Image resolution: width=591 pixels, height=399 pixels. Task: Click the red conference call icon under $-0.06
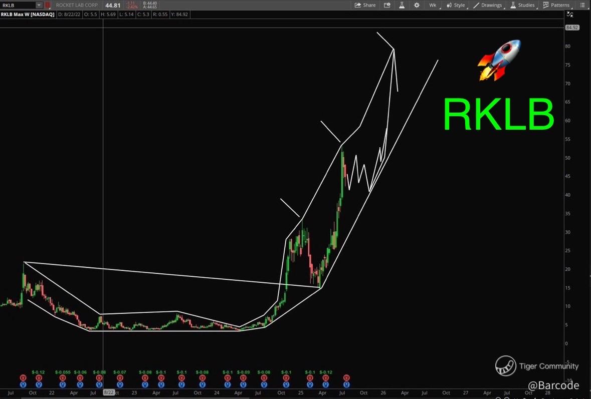click(x=80, y=378)
